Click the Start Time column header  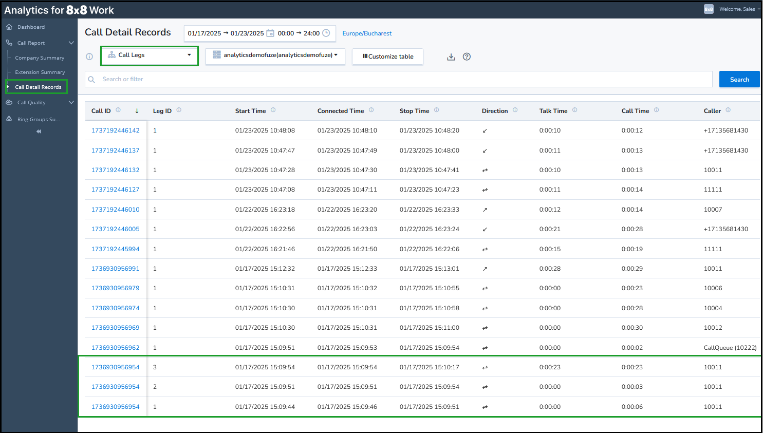coord(251,111)
